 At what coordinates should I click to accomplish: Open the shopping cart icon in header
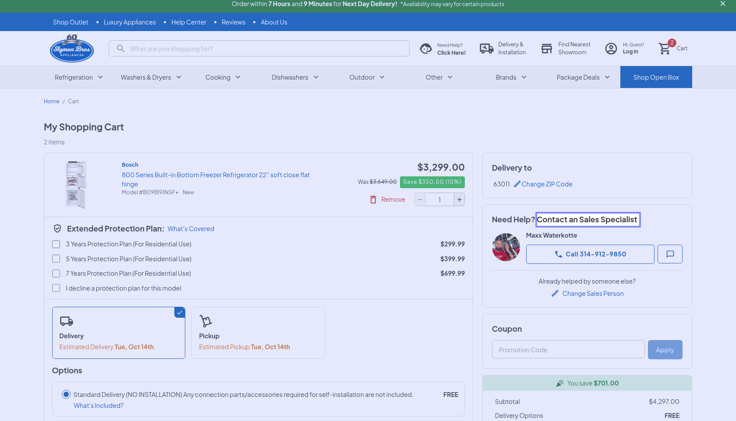665,48
